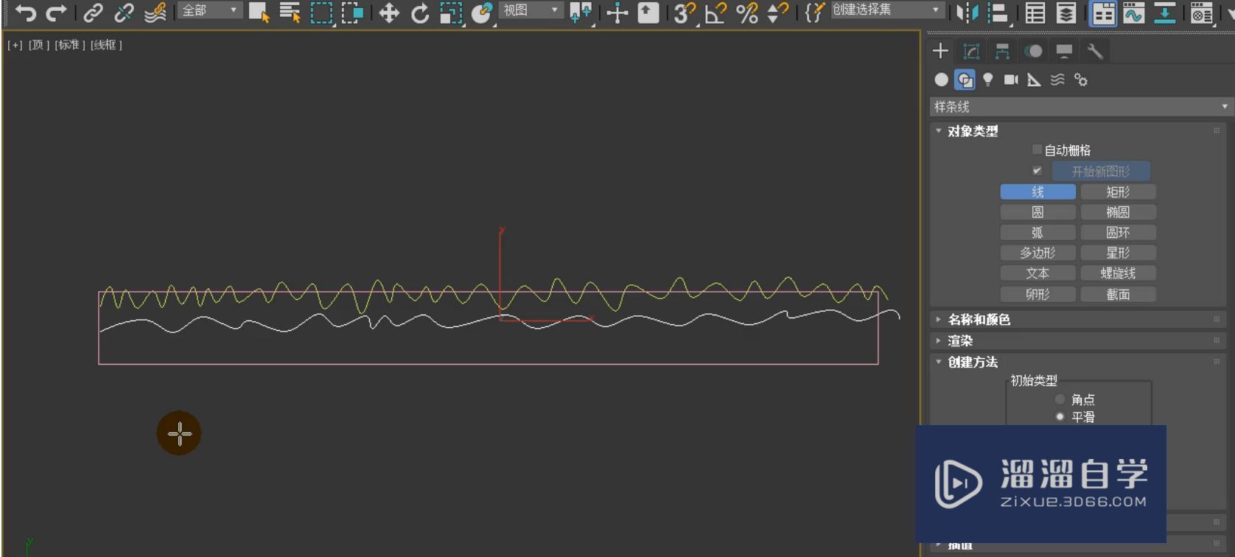Toggle Window/Crossing selection mode
The width and height of the screenshot is (1235, 557).
[x=353, y=13]
